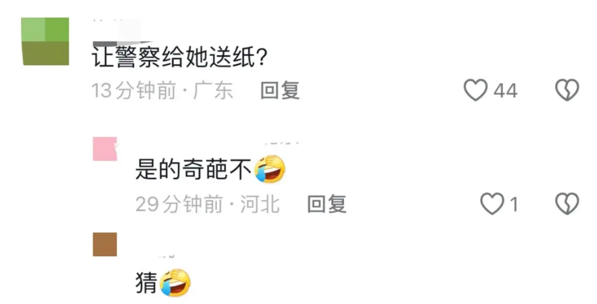Click the laughing-crying emoji after 是的奇葩不
This screenshot has width=597, height=304.
[270, 169]
